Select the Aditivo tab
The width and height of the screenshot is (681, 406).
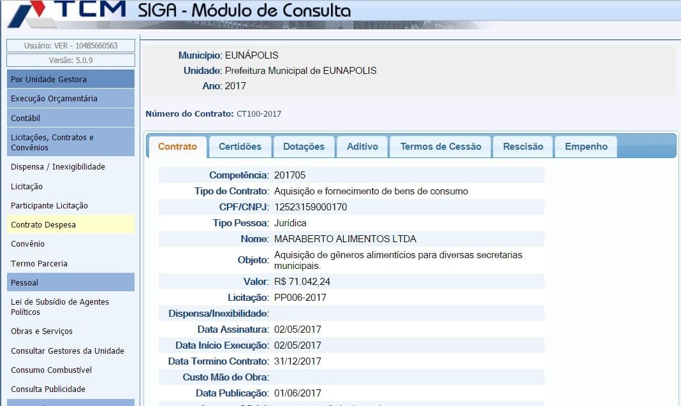pyautogui.click(x=362, y=147)
